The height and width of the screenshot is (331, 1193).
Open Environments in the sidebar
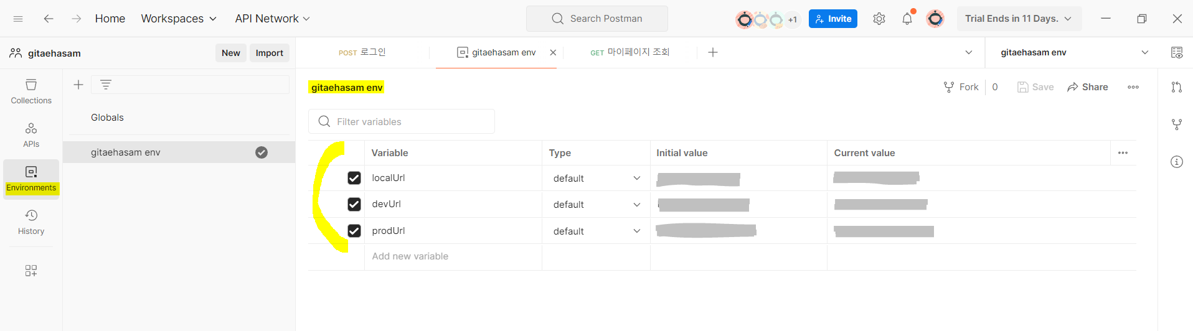click(31, 179)
